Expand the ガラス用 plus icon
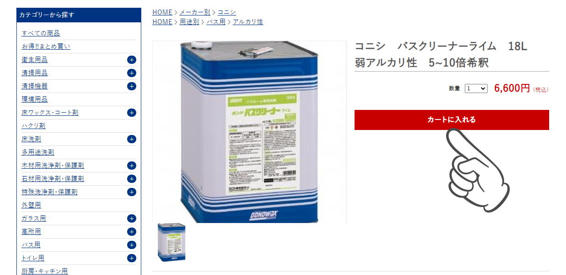566x275 pixels. pyautogui.click(x=132, y=218)
